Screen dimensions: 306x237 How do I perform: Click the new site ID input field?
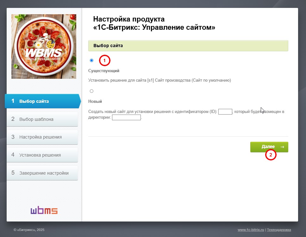[225, 112]
